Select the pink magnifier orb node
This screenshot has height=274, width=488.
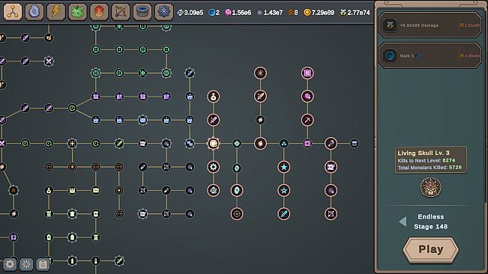click(307, 97)
